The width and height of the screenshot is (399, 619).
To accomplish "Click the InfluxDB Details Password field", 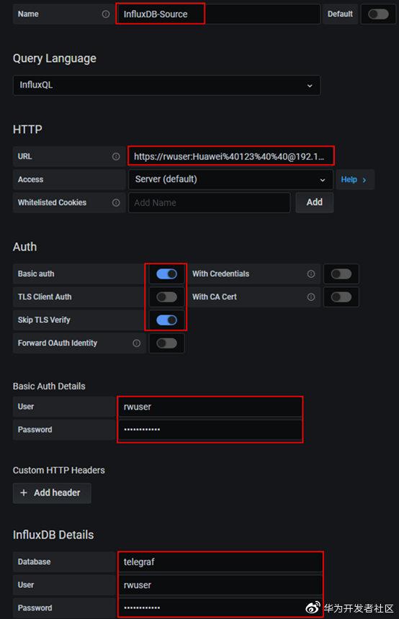I will [220, 608].
